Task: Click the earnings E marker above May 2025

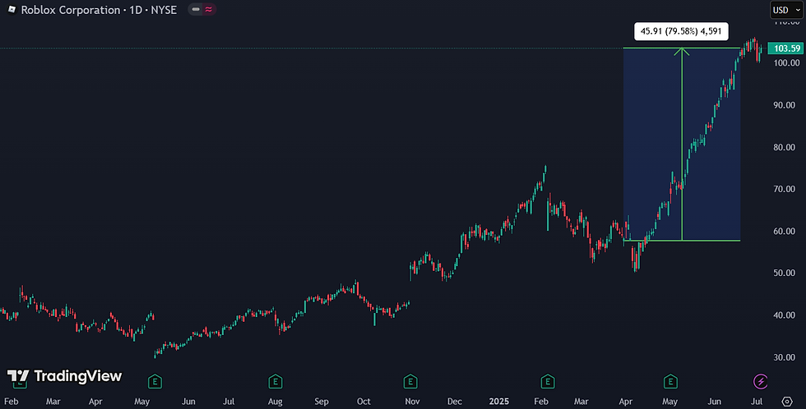Action: click(670, 381)
